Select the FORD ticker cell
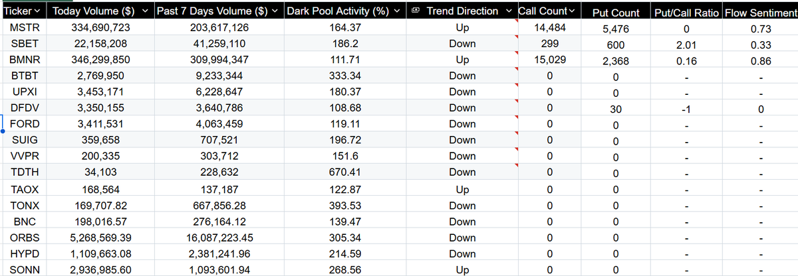The height and width of the screenshot is (276, 798). tap(25, 123)
